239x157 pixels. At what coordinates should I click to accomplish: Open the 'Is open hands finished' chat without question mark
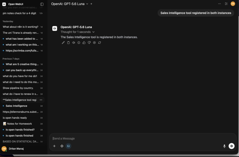tap(23, 136)
